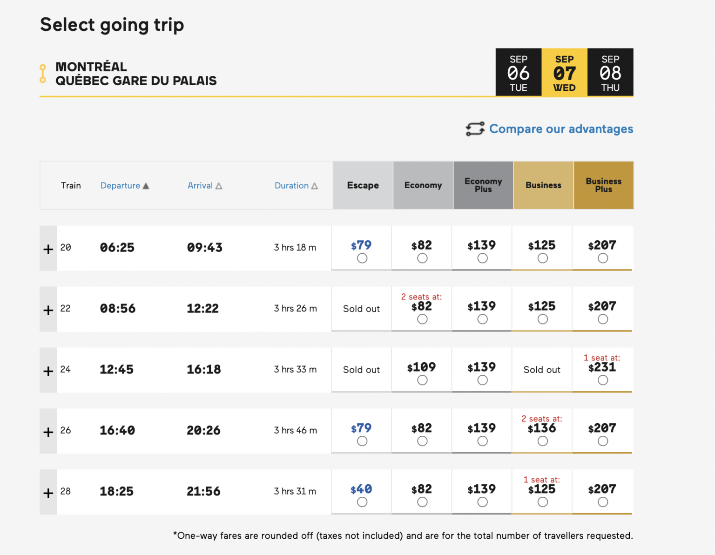This screenshot has height=555, width=715.
Task: Click the gold Business Plus column header
Action: pyautogui.click(x=603, y=185)
